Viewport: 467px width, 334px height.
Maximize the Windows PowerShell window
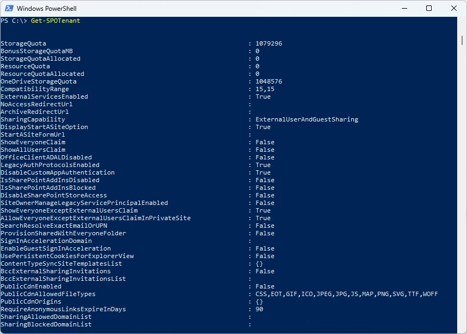pos(429,9)
